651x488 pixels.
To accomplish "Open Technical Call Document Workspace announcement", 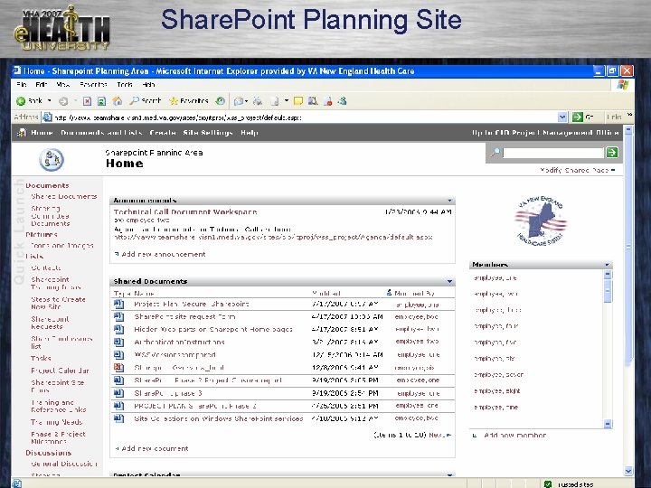I will tap(185, 212).
